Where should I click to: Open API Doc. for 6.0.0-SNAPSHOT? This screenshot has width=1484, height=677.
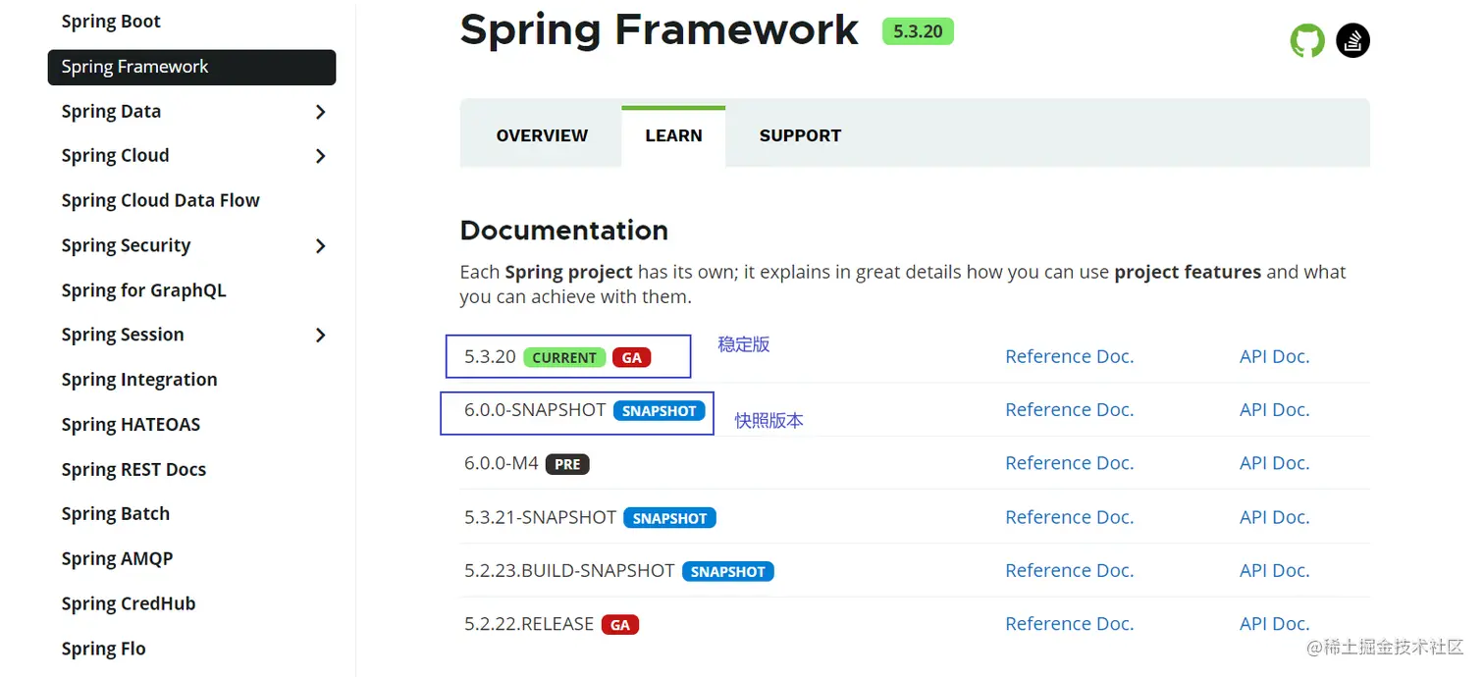1274,410
